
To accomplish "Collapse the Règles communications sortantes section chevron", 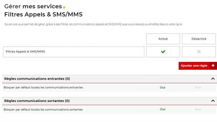I will (x=213, y=101).
